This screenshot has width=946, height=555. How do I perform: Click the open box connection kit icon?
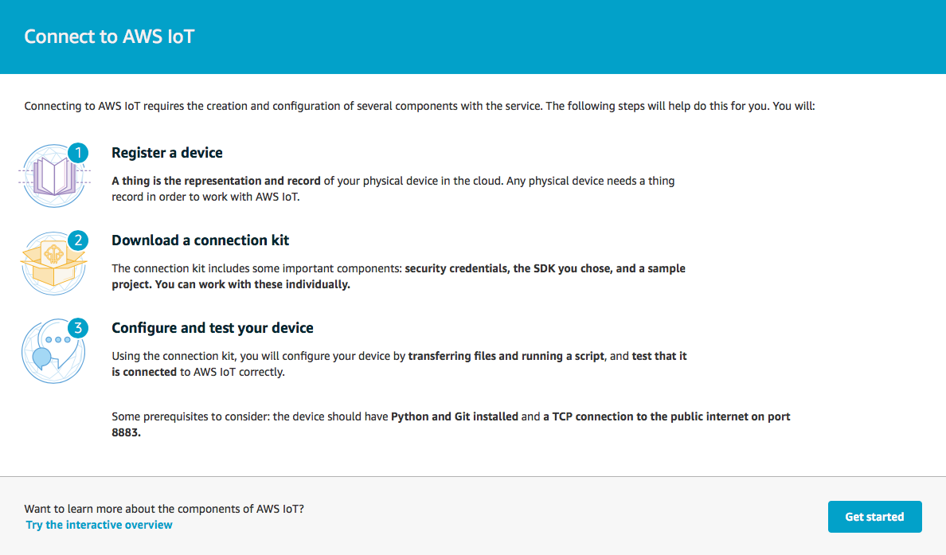click(x=53, y=264)
